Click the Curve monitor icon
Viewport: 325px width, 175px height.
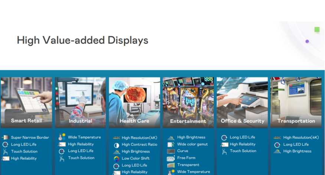click(x=171, y=151)
